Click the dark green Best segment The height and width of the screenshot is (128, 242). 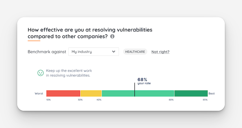191,93
